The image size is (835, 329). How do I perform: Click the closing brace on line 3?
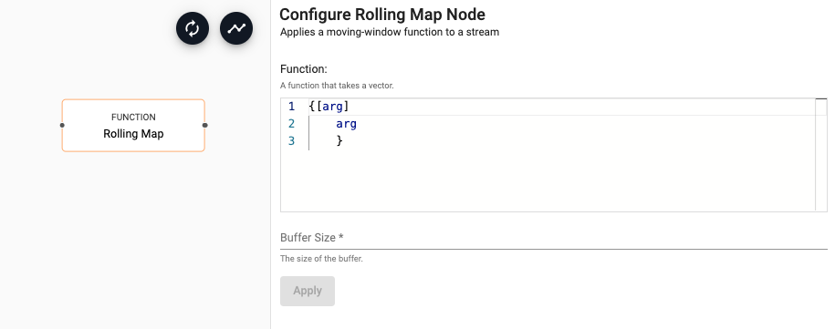tap(339, 141)
